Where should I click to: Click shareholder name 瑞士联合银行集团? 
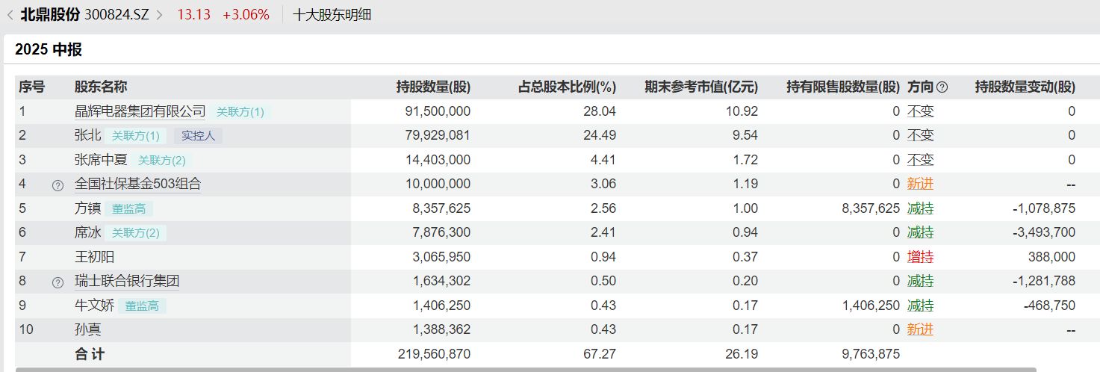click(x=127, y=282)
